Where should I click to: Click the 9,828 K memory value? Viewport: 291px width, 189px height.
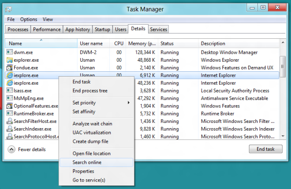pyautogui.click(x=148, y=129)
